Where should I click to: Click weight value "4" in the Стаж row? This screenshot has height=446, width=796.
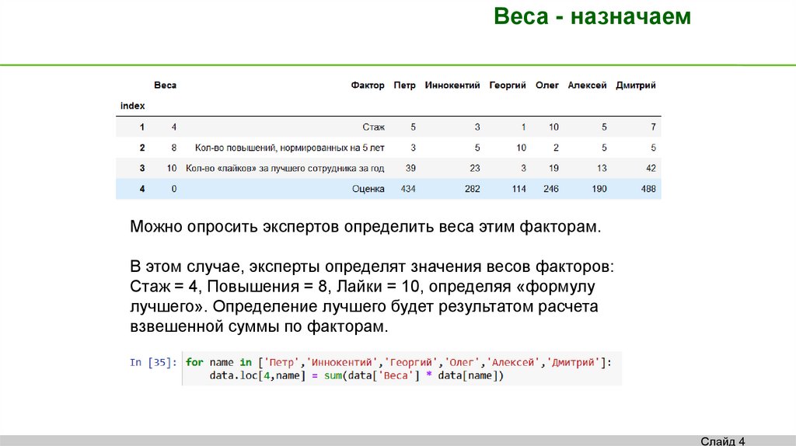tap(173, 127)
